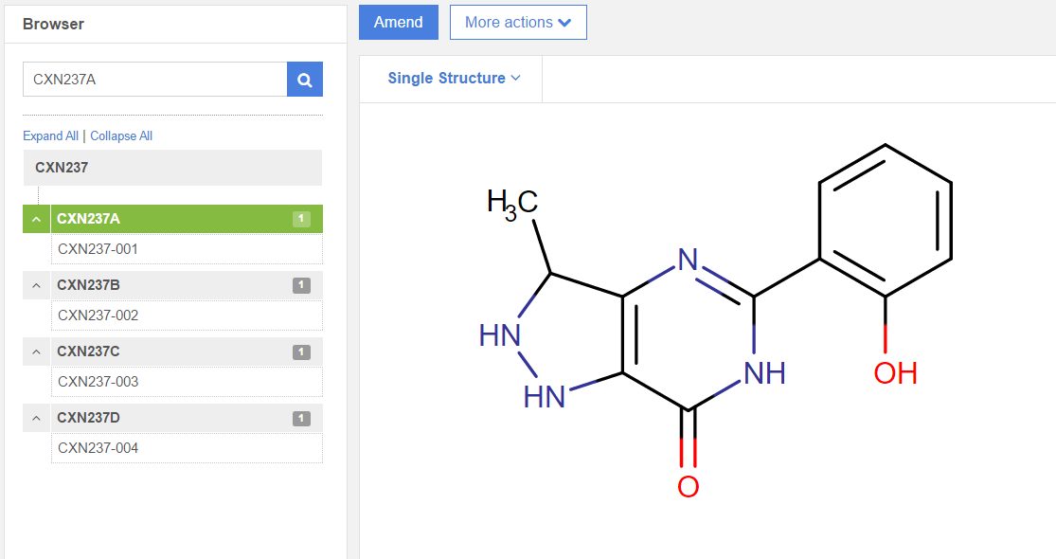Click the count badge on CXN237A
Screen dimensions: 1056x559
click(301, 219)
